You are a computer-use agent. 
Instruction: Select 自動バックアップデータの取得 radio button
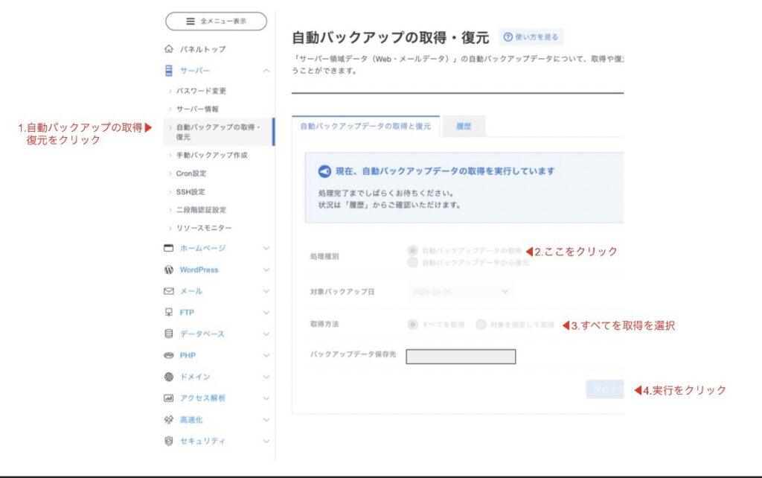pos(412,251)
